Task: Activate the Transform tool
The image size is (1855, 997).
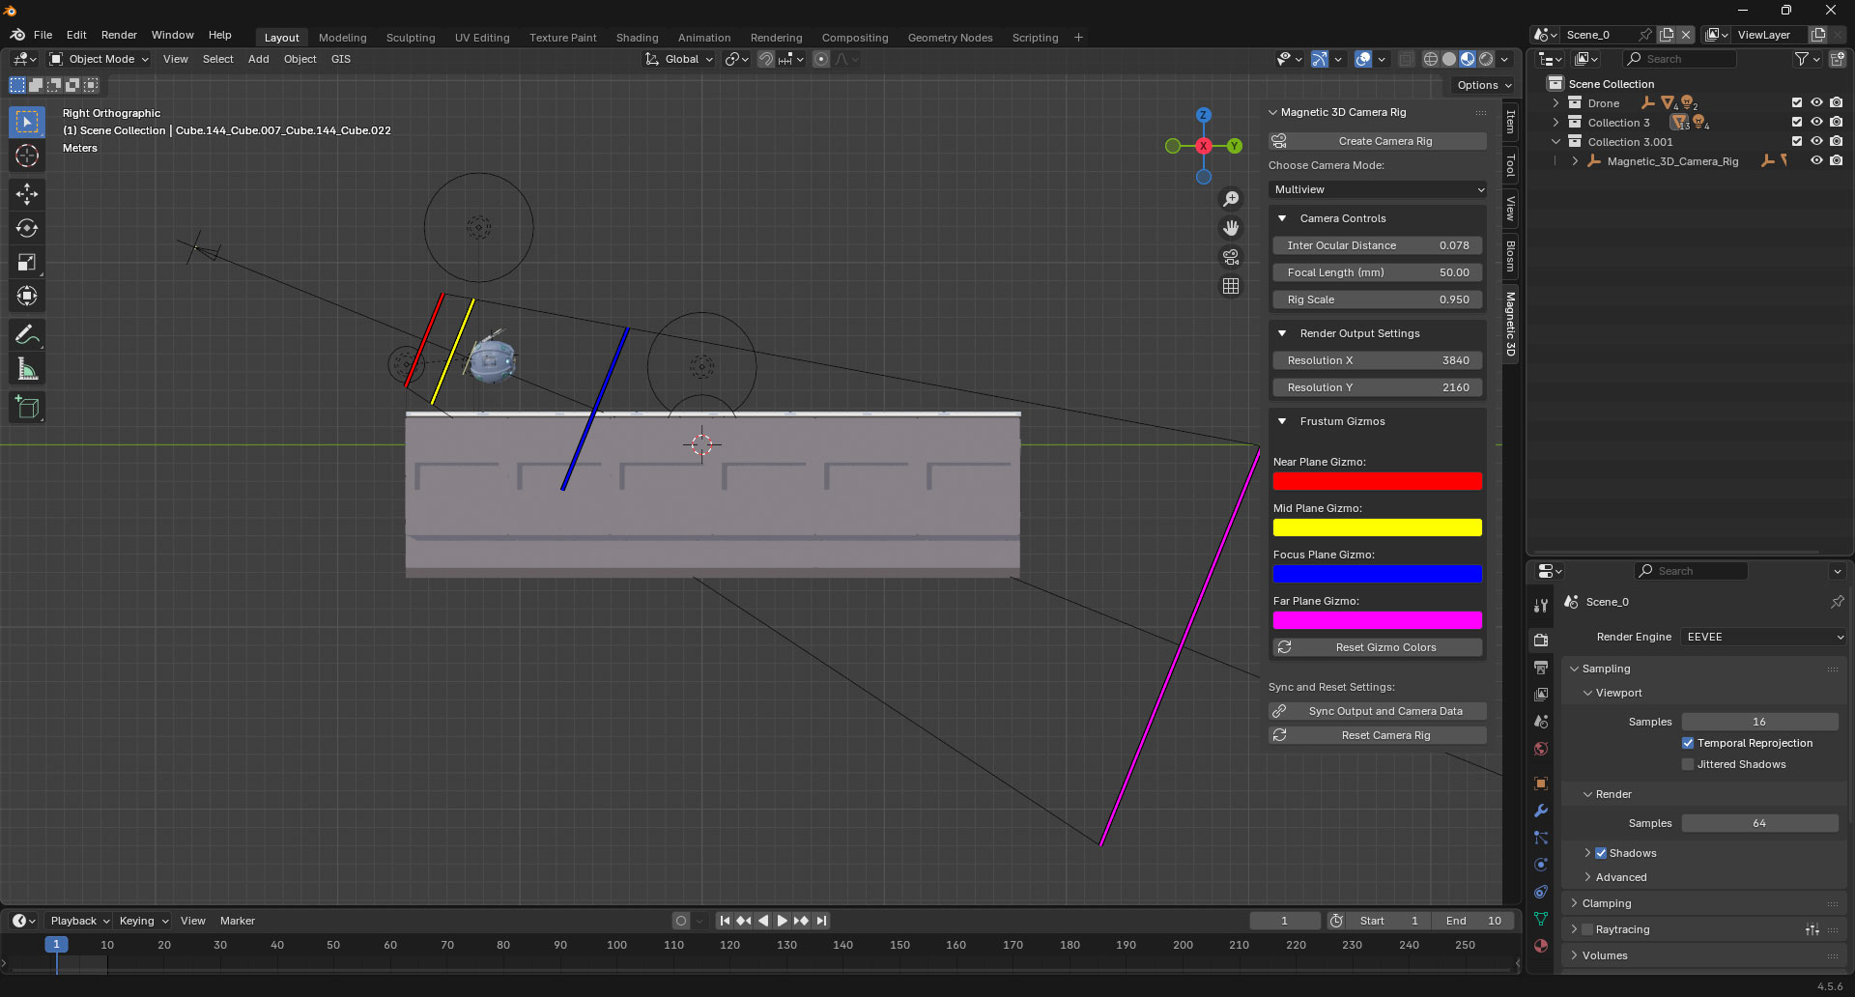Action: 27,296
